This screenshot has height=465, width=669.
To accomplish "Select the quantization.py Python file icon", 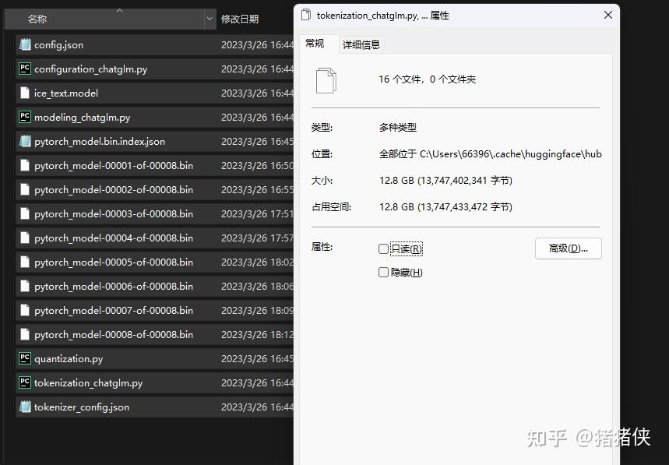I will (26, 358).
